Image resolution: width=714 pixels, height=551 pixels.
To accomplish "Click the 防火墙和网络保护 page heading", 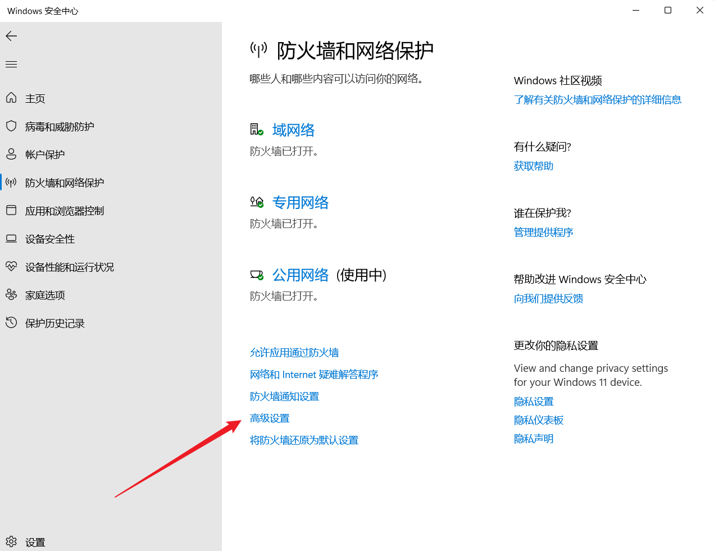I will click(x=355, y=51).
